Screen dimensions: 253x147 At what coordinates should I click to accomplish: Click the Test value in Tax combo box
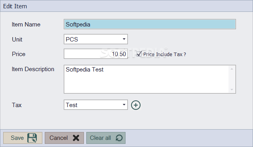pyautogui.click(x=72, y=105)
